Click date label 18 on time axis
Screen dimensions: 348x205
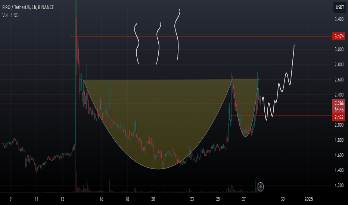point(127,199)
